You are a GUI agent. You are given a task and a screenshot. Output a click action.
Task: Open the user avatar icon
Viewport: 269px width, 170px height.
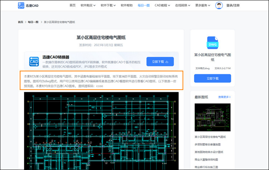219,5
